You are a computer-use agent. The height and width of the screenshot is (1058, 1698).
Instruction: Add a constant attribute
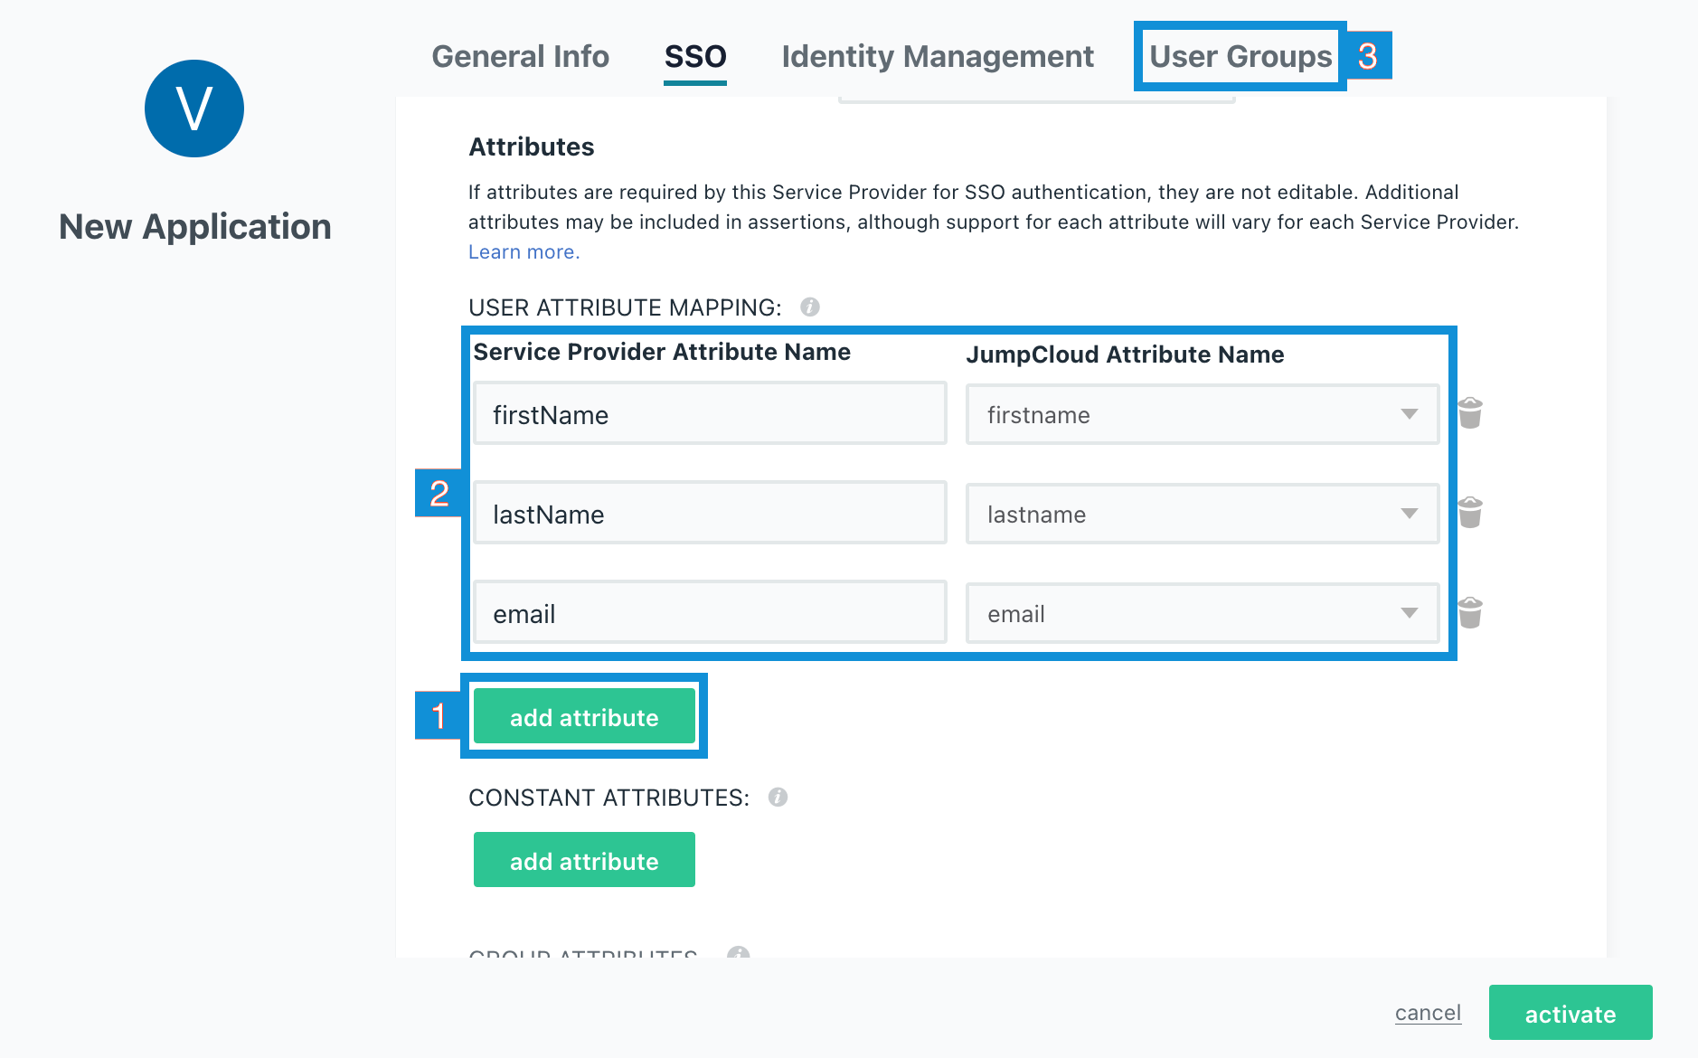pos(584,860)
